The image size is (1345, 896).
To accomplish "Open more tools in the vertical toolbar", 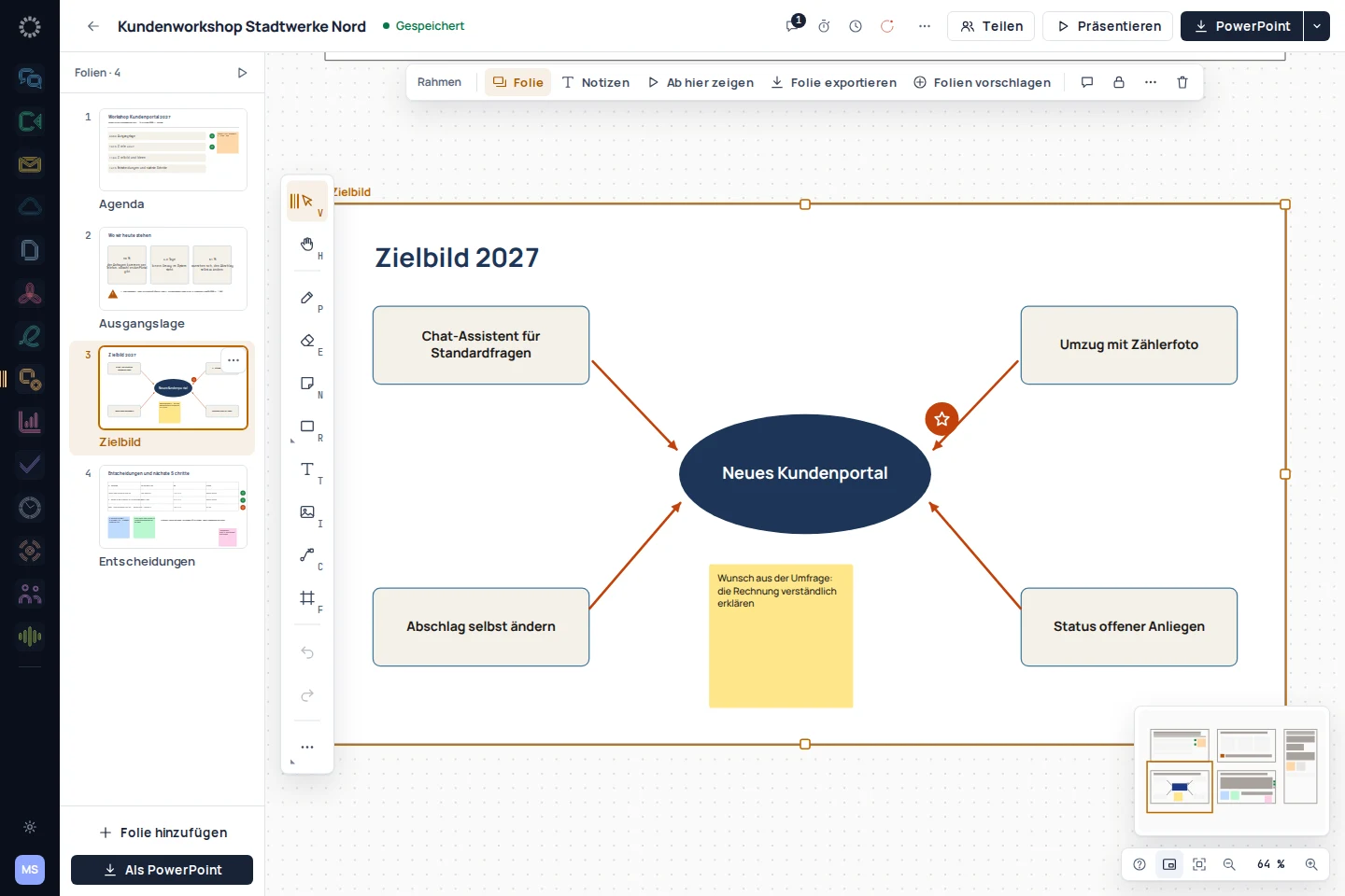I will click(x=307, y=747).
